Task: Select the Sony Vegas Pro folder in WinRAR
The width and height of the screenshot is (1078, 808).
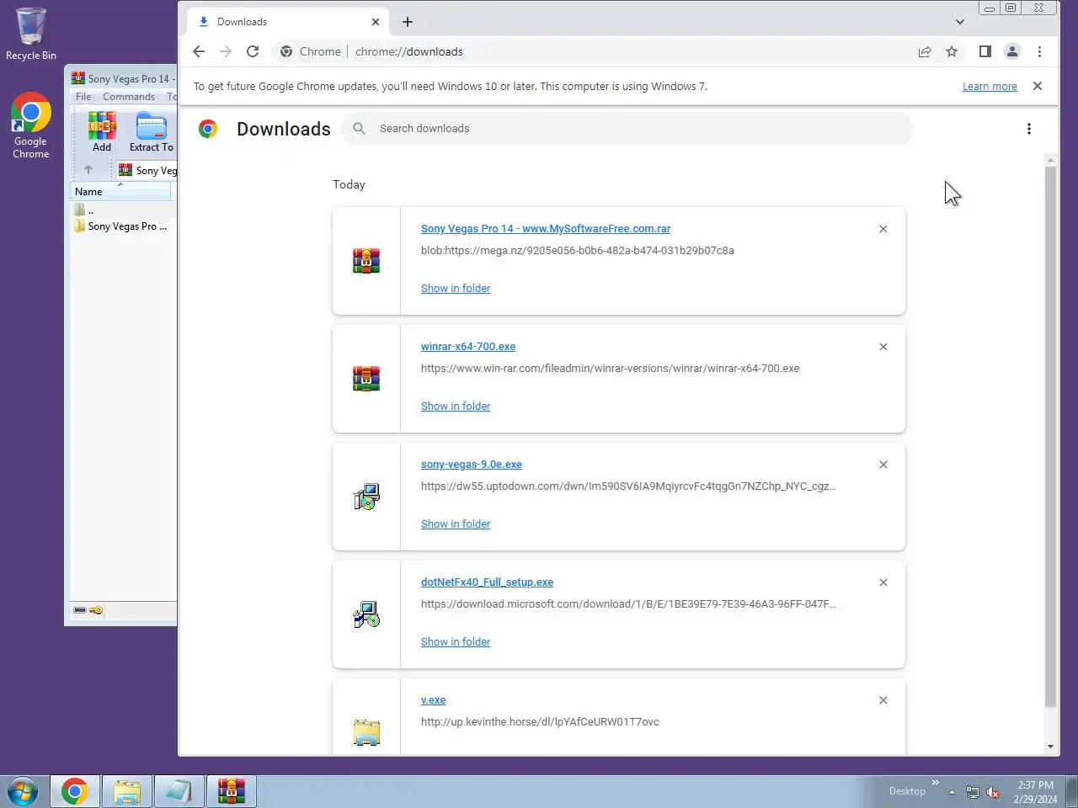Action: click(123, 226)
